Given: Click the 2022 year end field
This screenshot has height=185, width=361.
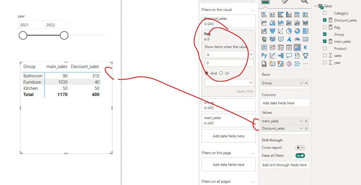Looking at the screenshot, I should click(56, 25).
